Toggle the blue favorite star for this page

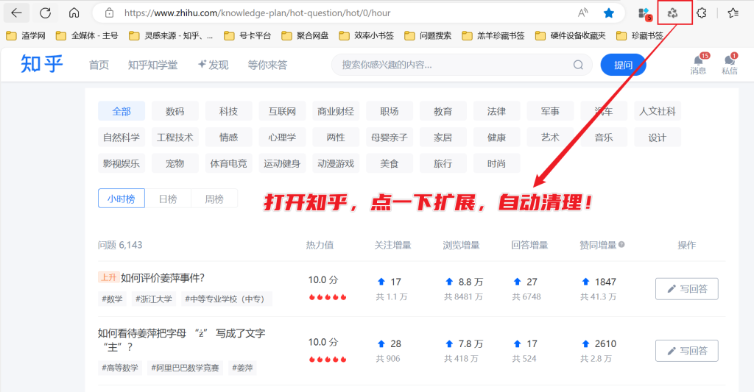pyautogui.click(x=609, y=13)
